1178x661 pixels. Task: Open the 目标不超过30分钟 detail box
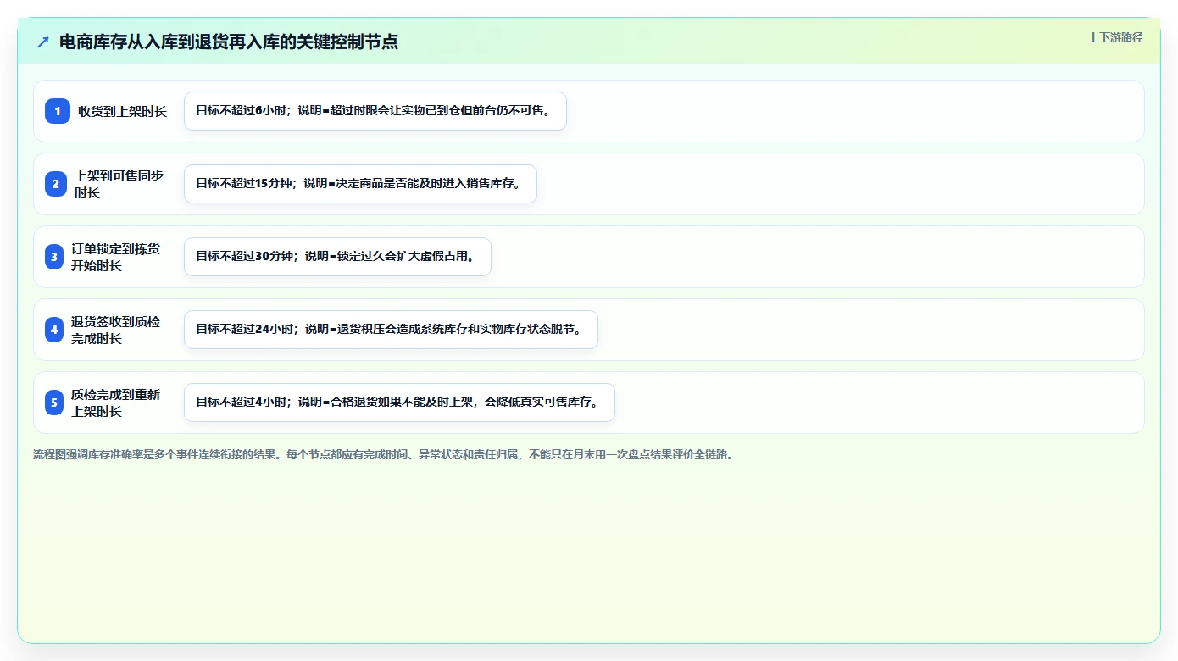(337, 257)
